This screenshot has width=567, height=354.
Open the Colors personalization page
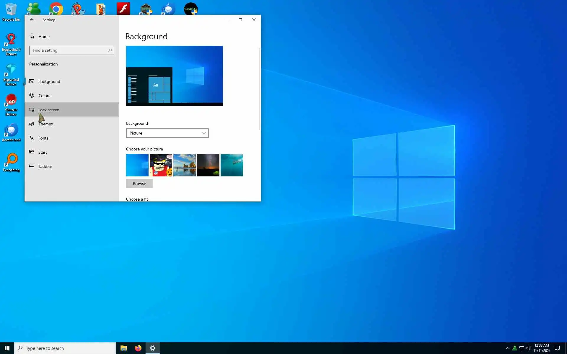44,96
